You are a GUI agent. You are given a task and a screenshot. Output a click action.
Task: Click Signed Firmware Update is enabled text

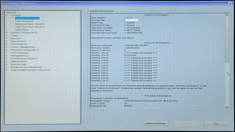(113, 38)
